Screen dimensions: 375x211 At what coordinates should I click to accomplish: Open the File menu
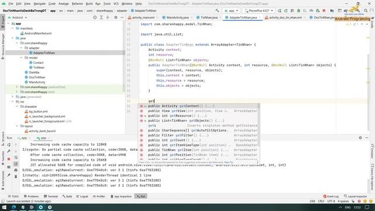11,4
